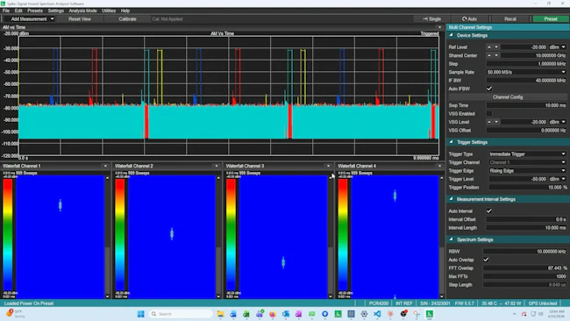Open Visual Studio Code from the taskbar
The height and width of the screenshot is (321, 570).
(377, 314)
